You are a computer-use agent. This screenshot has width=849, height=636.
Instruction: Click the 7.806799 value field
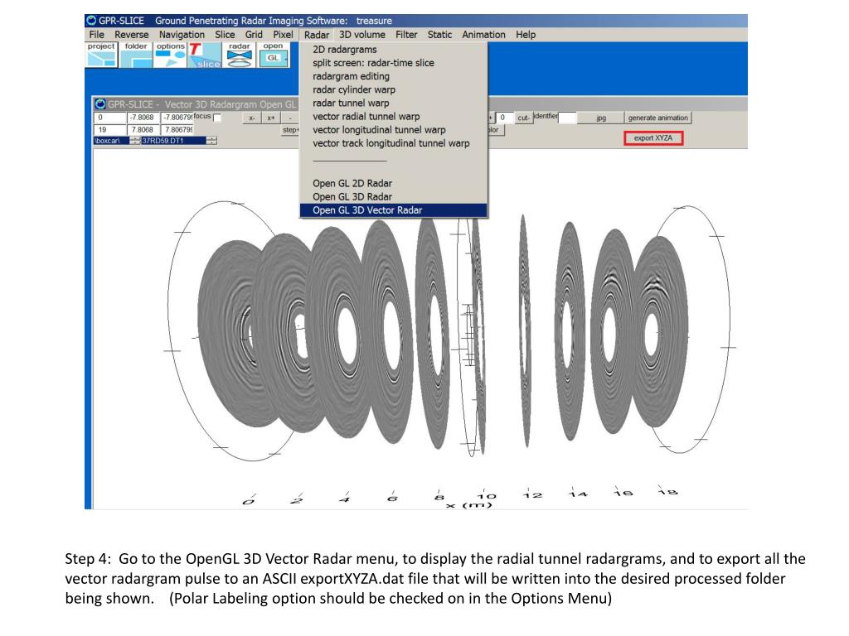pyautogui.click(x=177, y=130)
